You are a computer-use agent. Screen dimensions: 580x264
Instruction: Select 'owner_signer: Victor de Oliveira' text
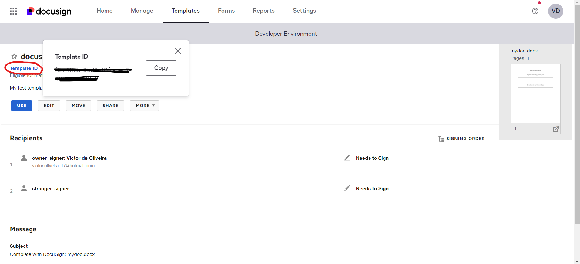(69, 158)
